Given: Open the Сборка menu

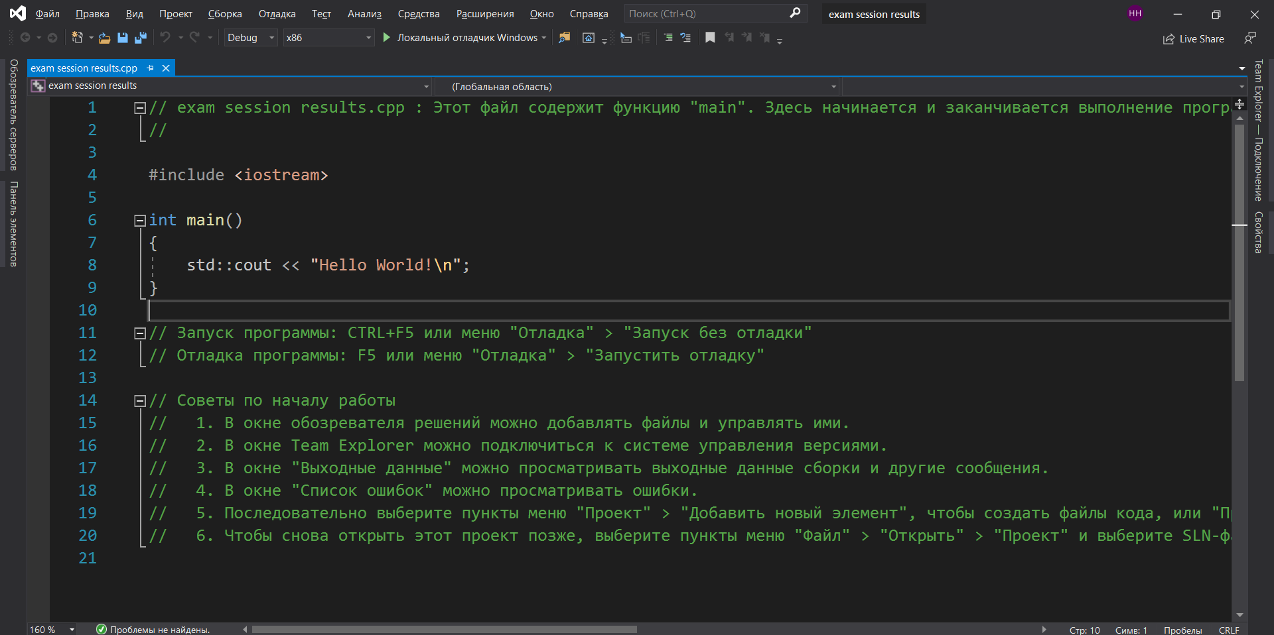Looking at the screenshot, I should tap(225, 14).
